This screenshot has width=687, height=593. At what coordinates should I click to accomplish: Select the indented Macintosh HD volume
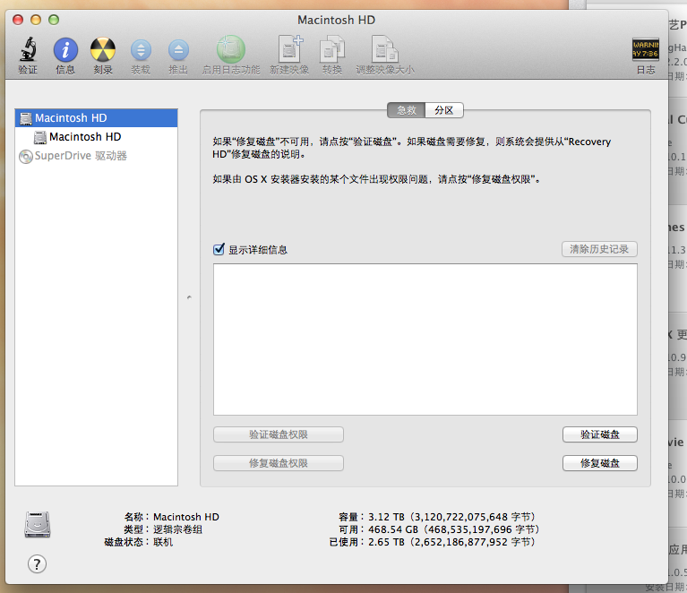tap(85, 137)
